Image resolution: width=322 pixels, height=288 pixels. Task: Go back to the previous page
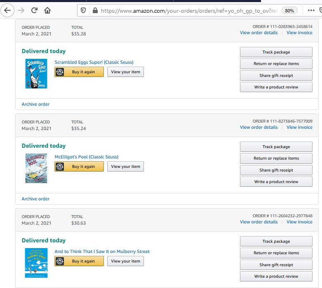click(7, 10)
